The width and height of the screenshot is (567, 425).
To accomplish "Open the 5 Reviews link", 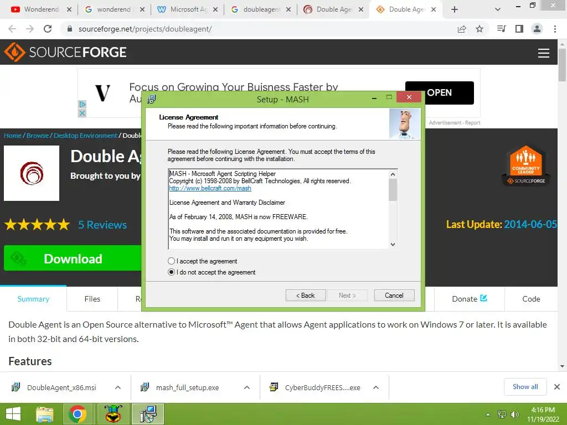I will coord(102,225).
